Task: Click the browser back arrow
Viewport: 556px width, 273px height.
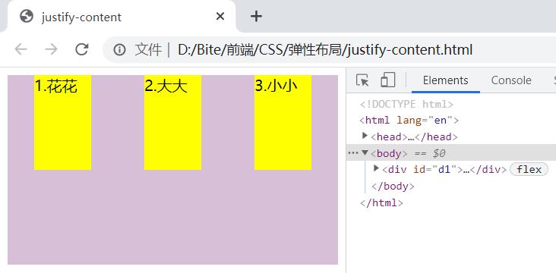Action: click(x=21, y=49)
